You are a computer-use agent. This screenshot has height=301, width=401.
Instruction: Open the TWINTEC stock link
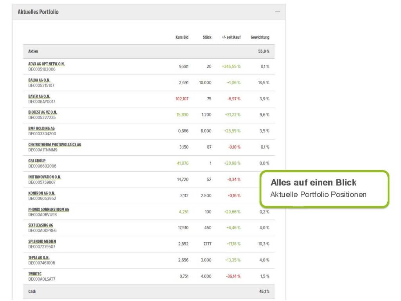pyautogui.click(x=35, y=274)
